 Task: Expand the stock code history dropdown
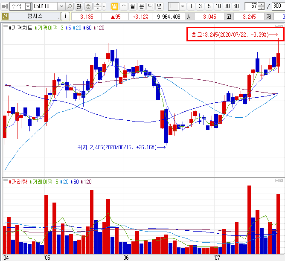61,6
